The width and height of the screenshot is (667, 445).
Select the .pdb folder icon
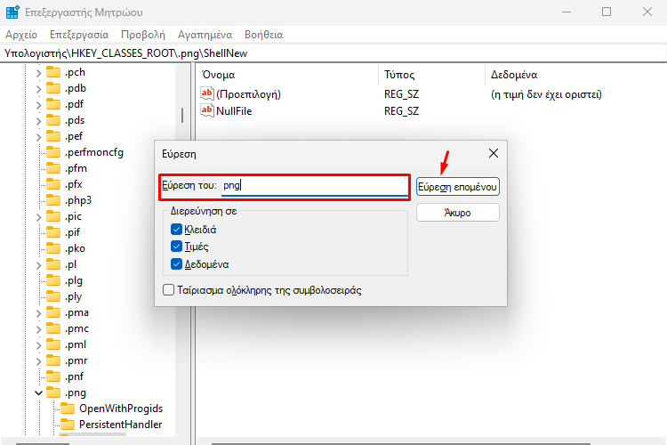[53, 88]
